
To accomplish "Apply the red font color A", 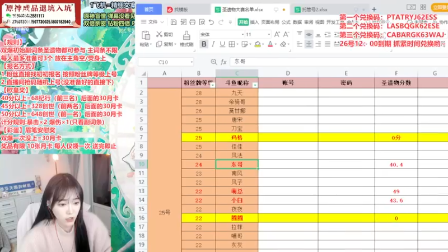I will click(270, 44).
